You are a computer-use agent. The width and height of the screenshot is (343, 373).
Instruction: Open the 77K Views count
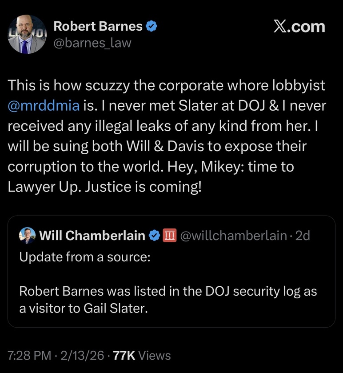142,355
